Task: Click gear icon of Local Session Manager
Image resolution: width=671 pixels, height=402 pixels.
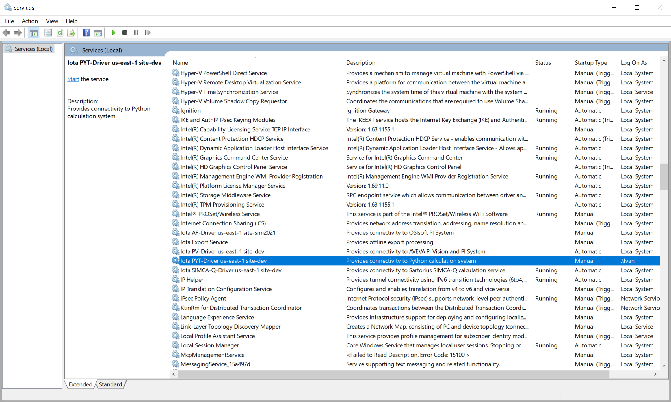Action: pos(176,345)
